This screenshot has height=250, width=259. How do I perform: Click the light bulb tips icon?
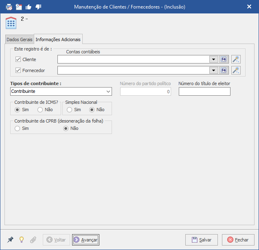pyautogui.click(x=22, y=240)
